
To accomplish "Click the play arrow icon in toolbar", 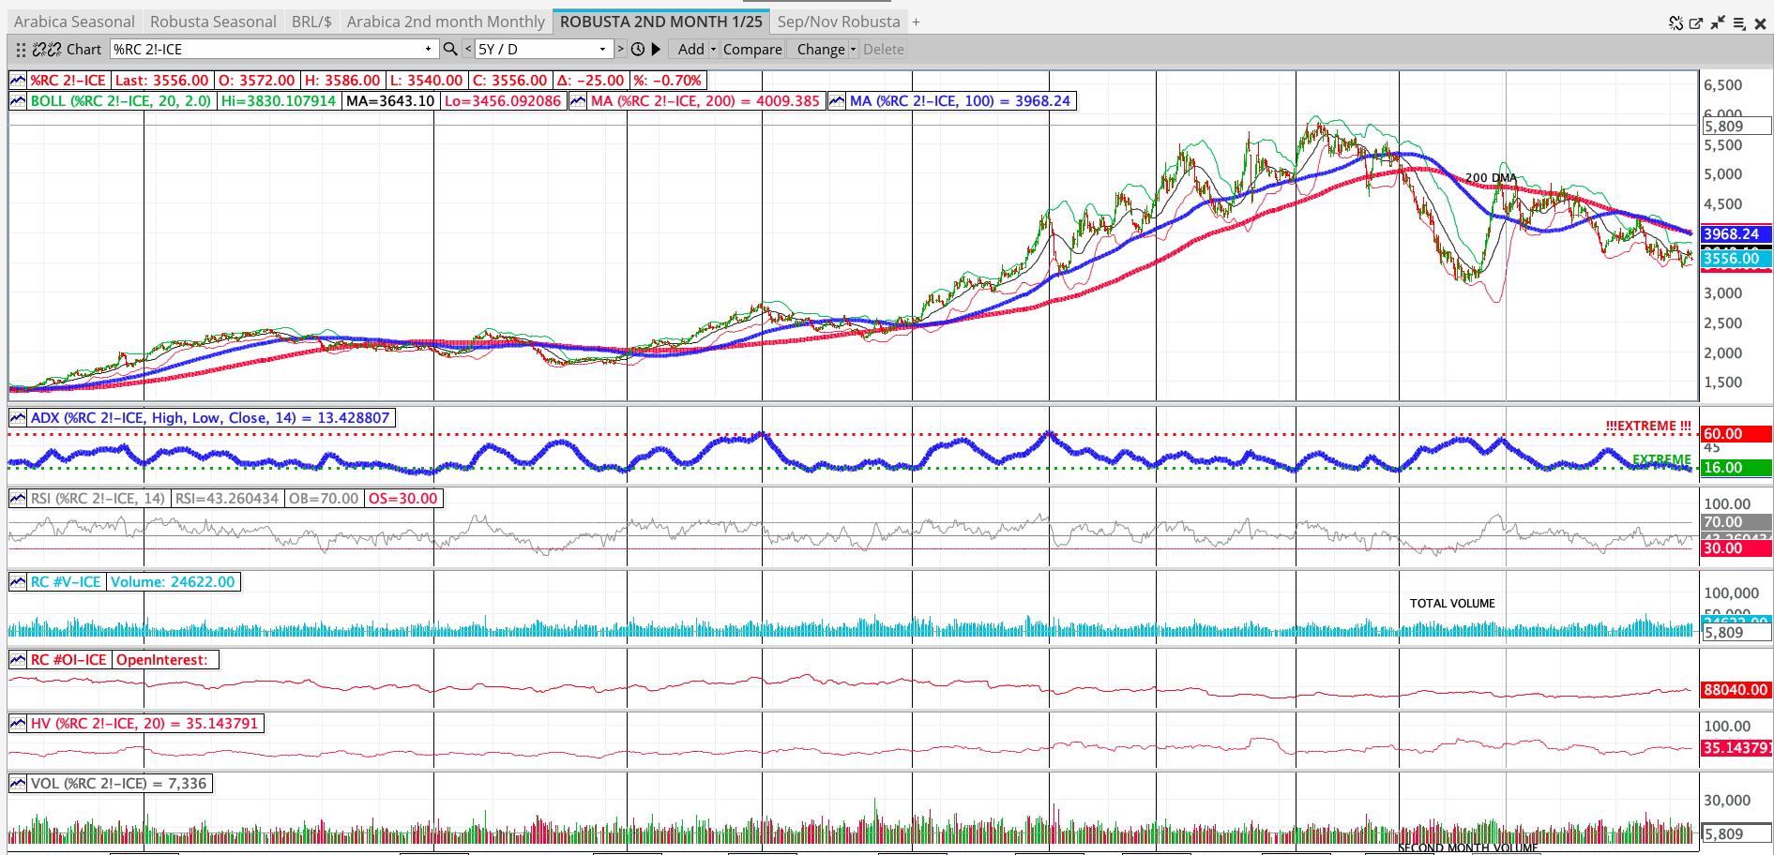I will 657,49.
